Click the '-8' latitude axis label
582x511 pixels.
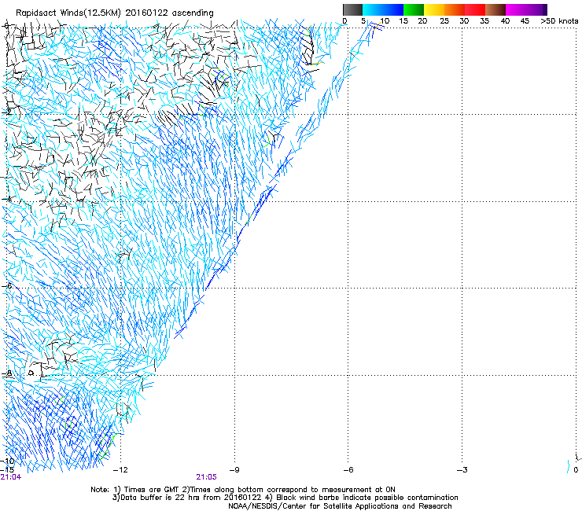pyautogui.click(x=7, y=373)
